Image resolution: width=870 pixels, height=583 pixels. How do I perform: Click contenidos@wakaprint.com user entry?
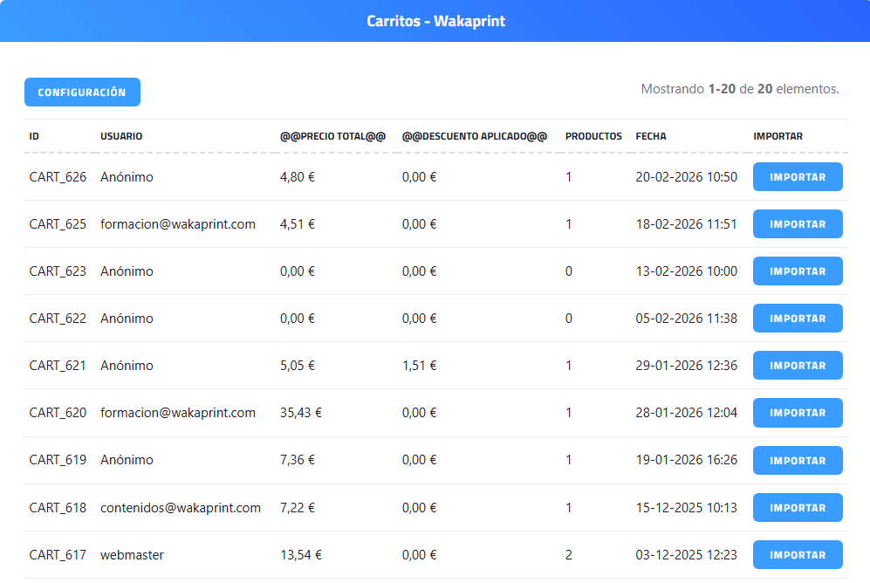tap(181, 508)
